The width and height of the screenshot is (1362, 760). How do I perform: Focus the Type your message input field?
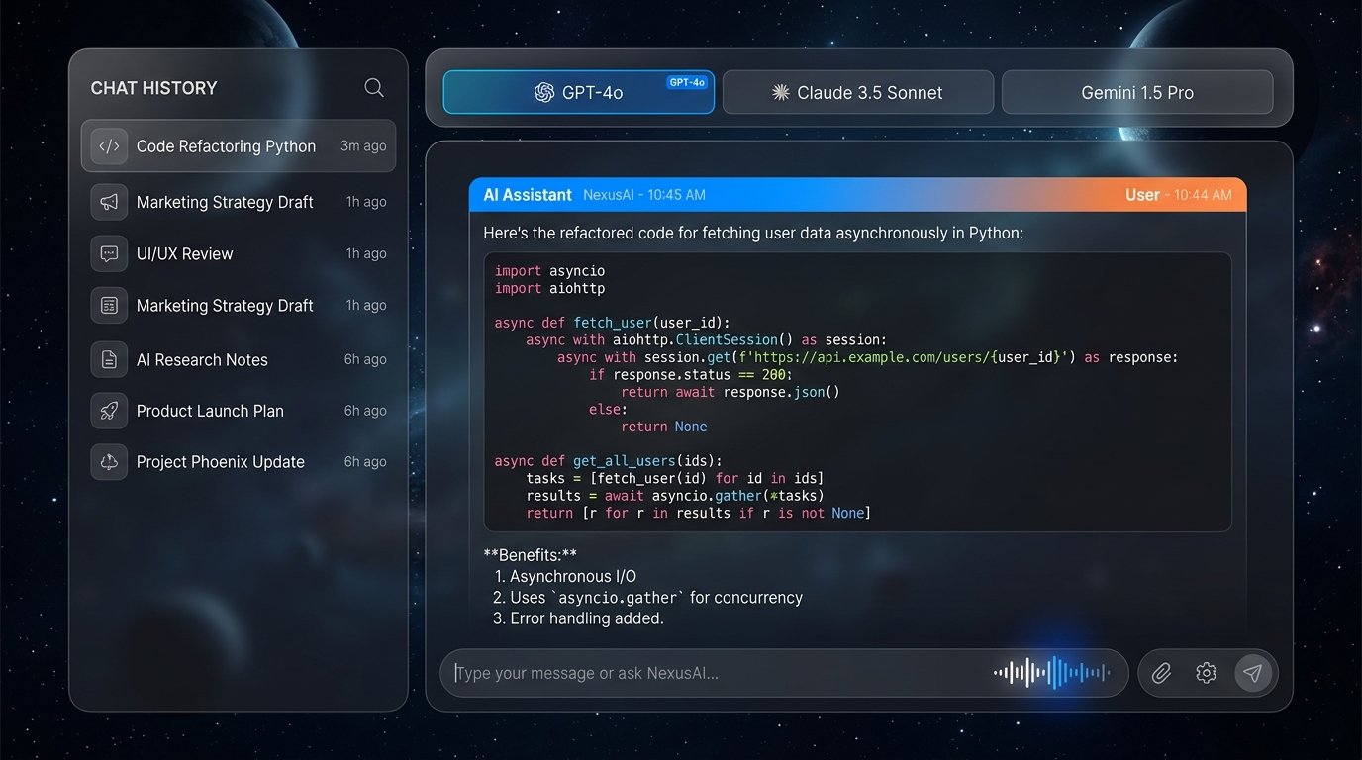784,673
